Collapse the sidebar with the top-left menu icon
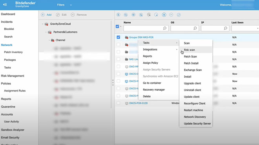Screen dimensions: 259x145 (x=5, y=5)
